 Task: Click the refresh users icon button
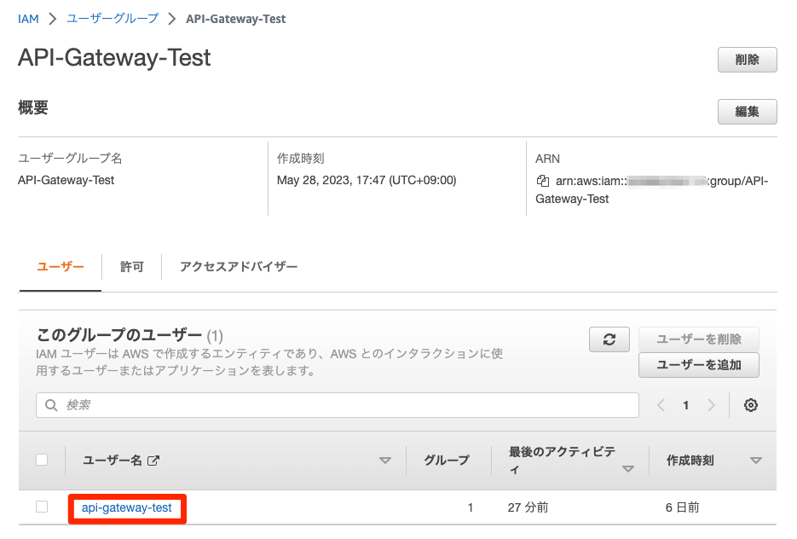coord(609,339)
